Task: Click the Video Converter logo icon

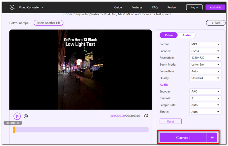Action: [12, 7]
